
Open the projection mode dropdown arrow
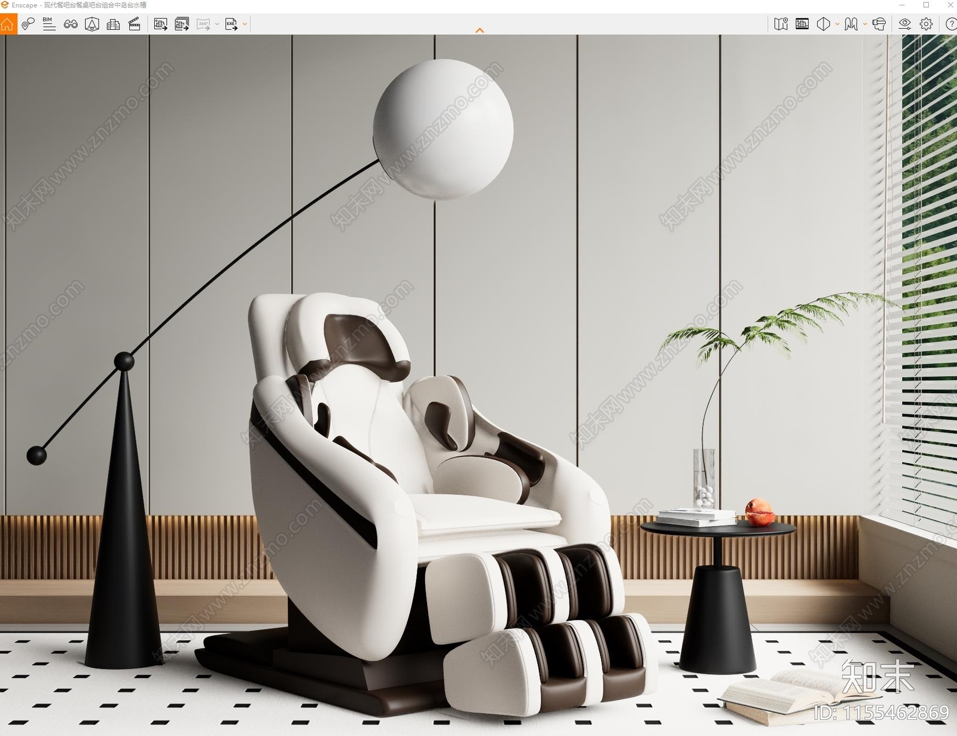point(837,25)
